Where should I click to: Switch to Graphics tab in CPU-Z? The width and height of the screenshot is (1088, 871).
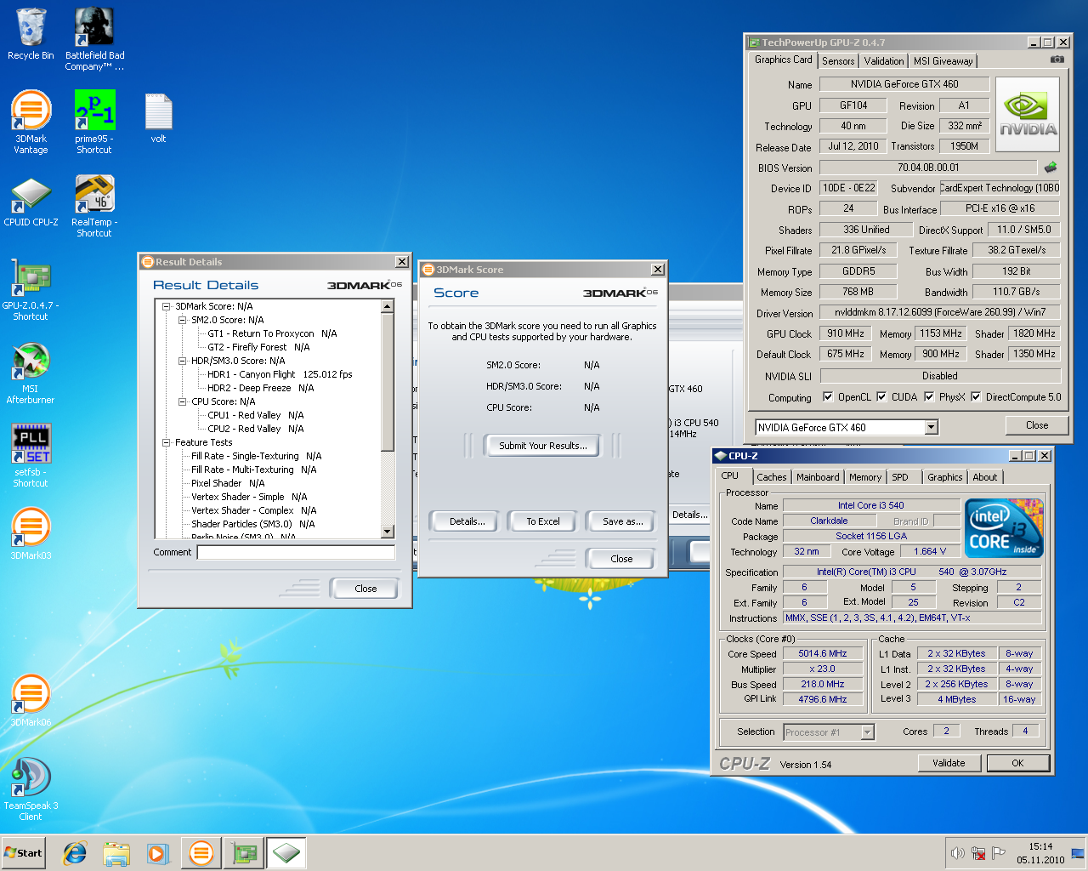click(945, 477)
